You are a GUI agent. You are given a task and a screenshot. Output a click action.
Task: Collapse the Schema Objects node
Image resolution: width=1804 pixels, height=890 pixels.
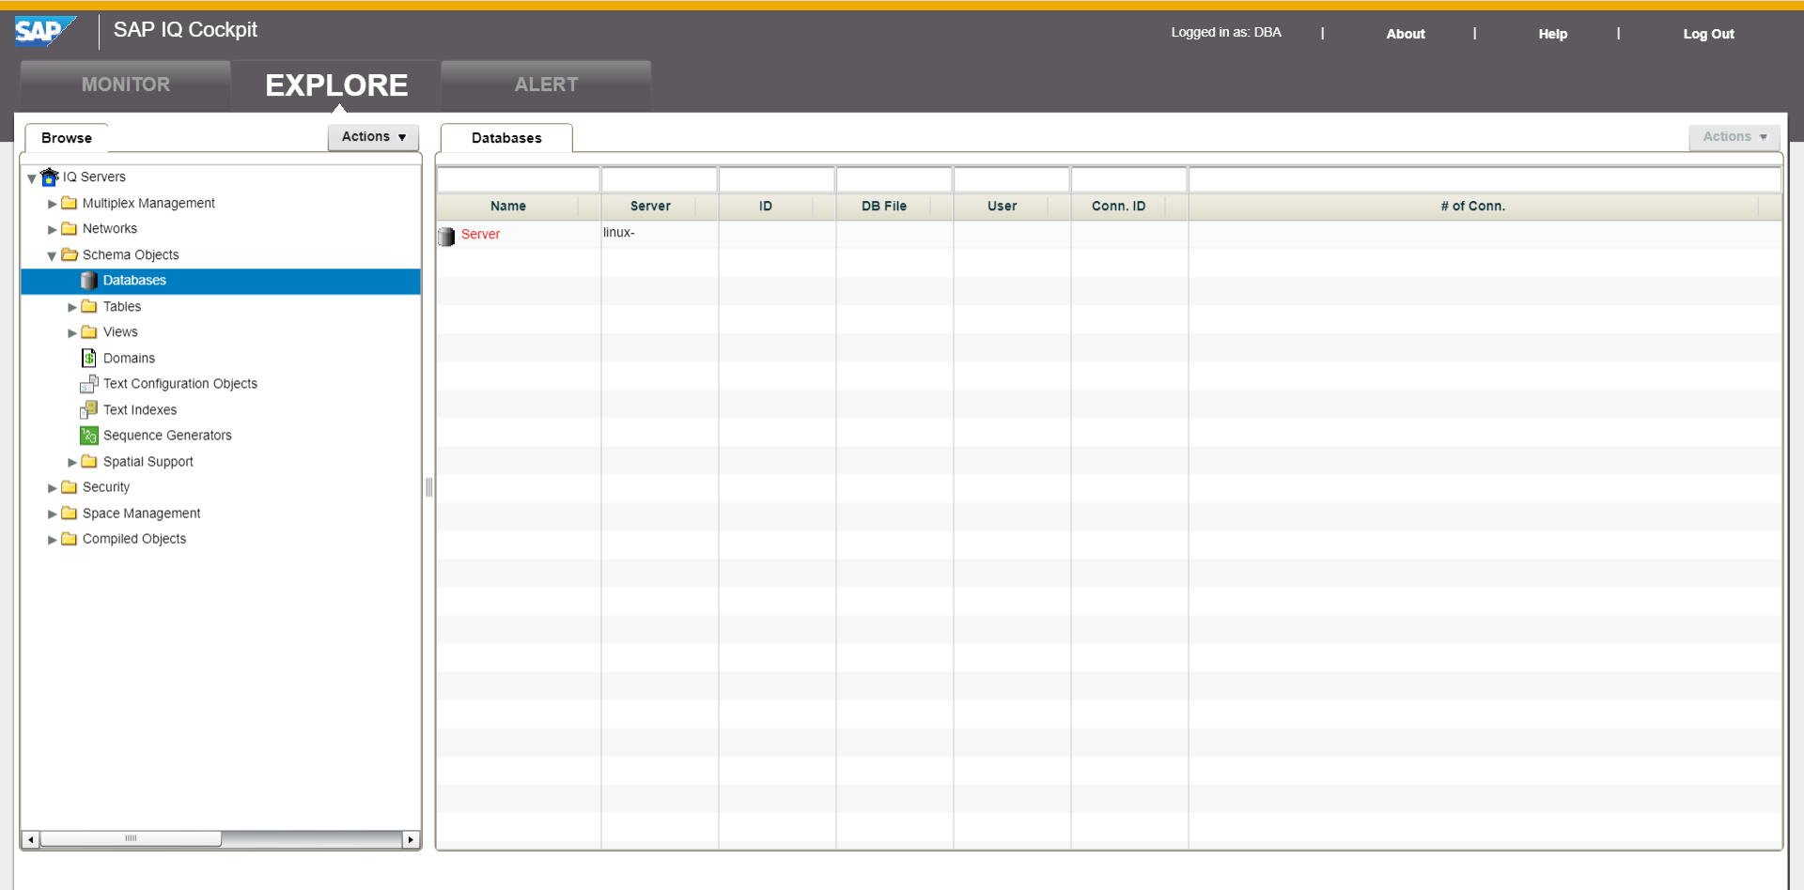pos(52,255)
